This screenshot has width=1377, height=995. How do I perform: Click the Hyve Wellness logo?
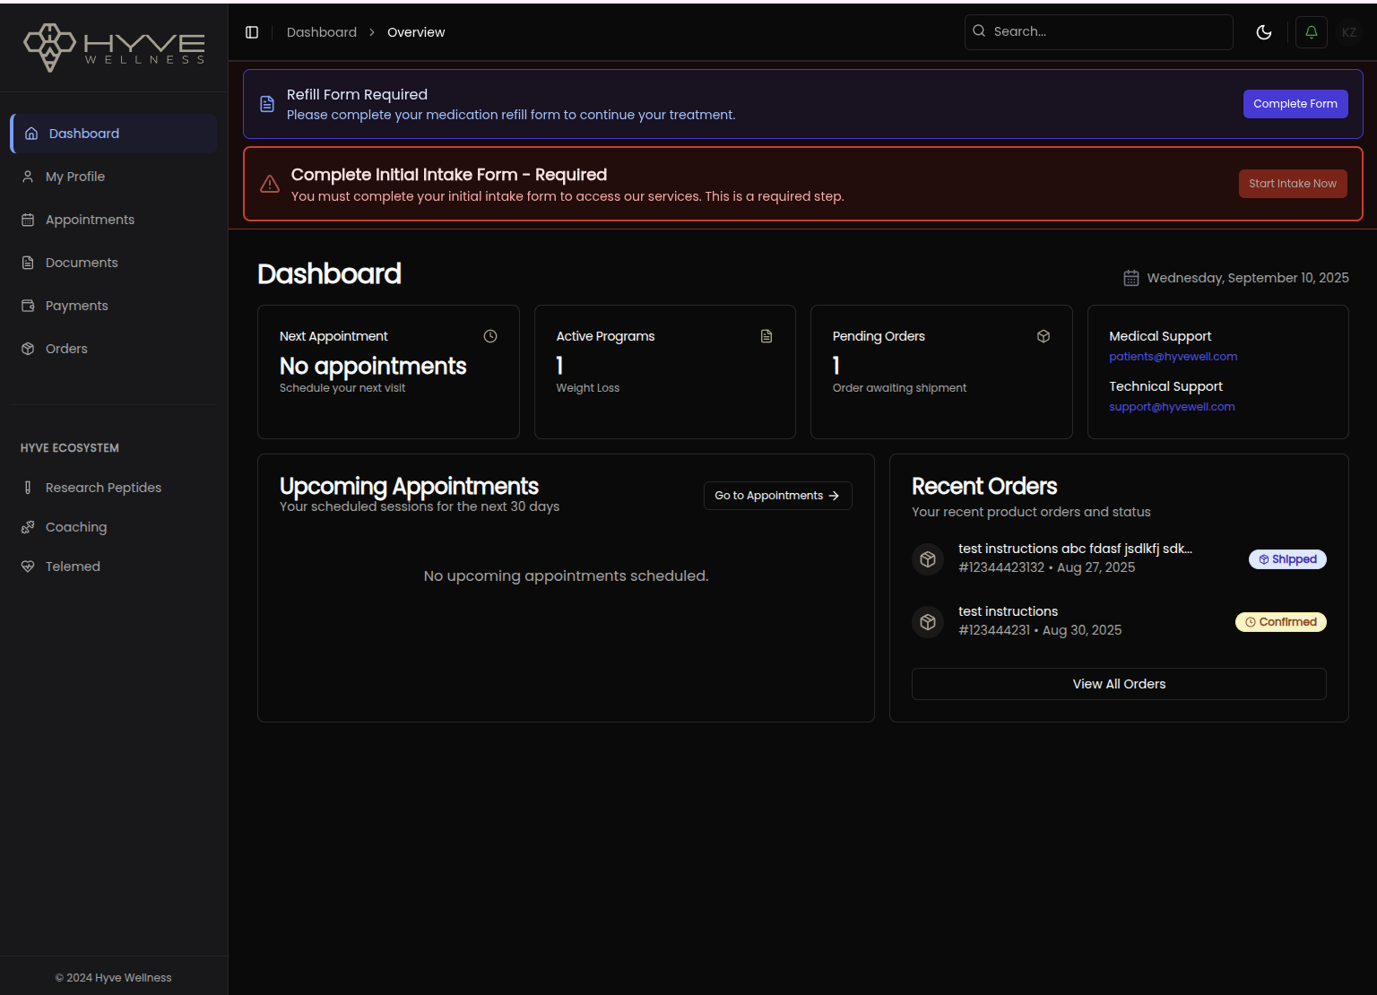(x=114, y=48)
